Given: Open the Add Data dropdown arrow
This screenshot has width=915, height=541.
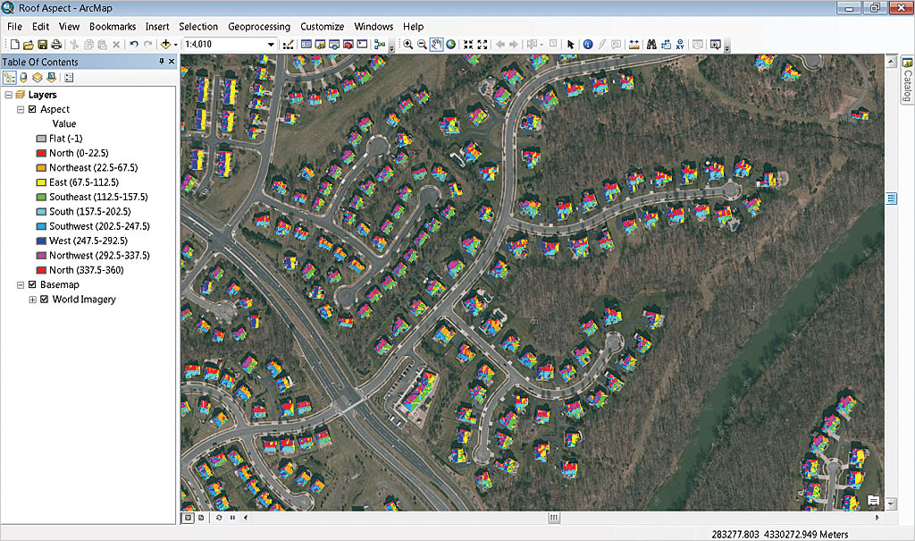Looking at the screenshot, I should tap(176, 45).
